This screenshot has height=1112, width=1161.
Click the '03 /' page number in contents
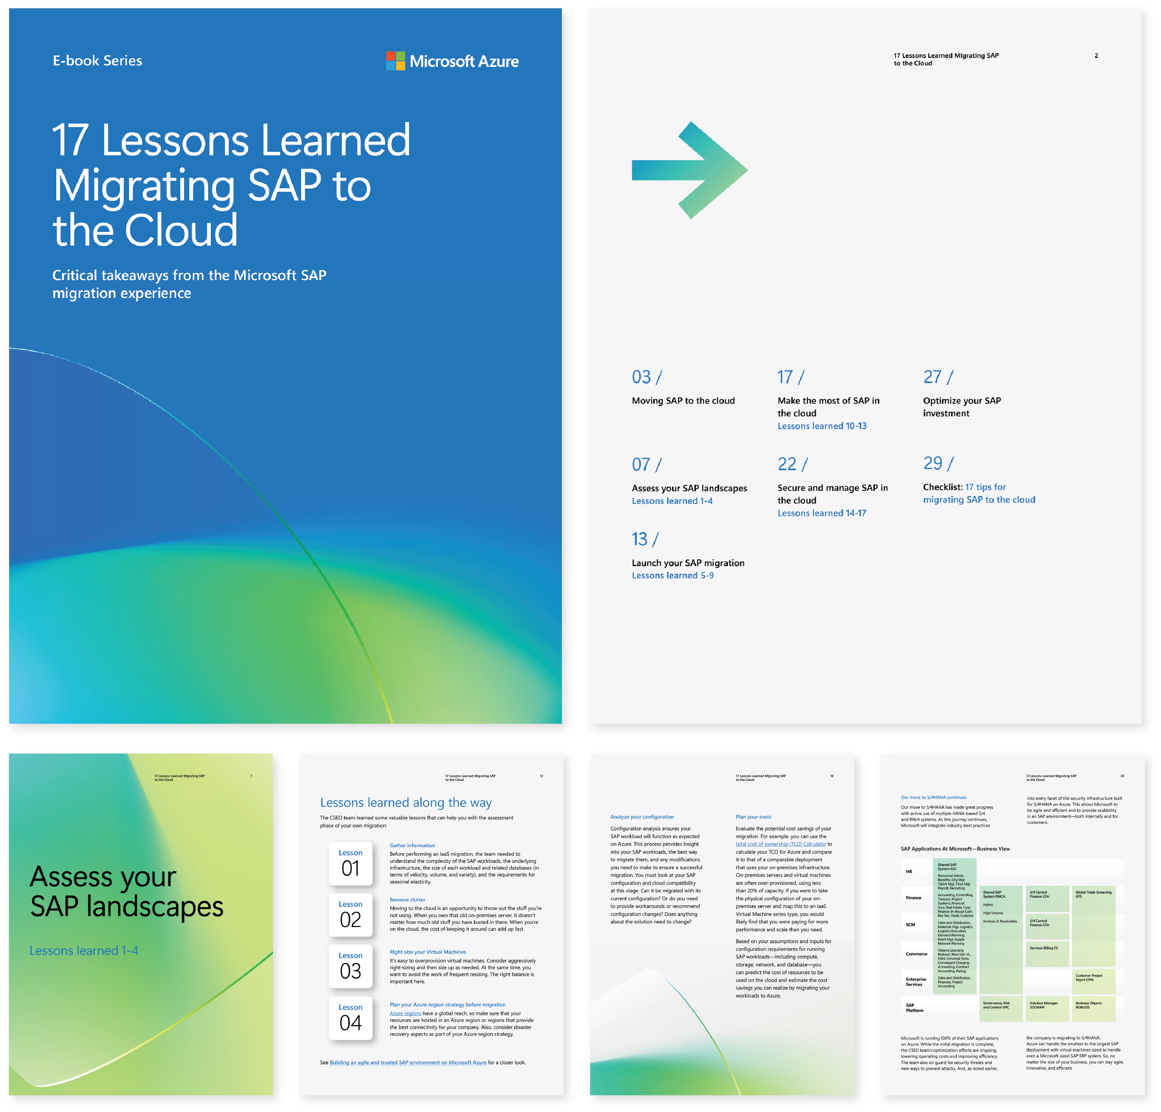coord(647,377)
